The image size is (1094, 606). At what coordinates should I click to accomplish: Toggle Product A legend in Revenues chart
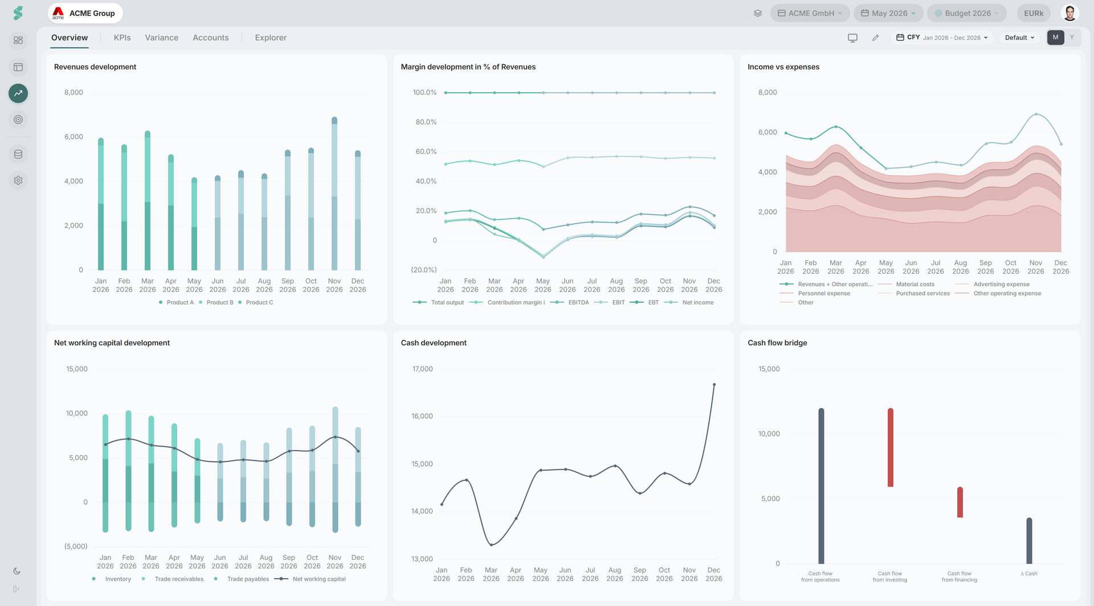pyautogui.click(x=177, y=303)
